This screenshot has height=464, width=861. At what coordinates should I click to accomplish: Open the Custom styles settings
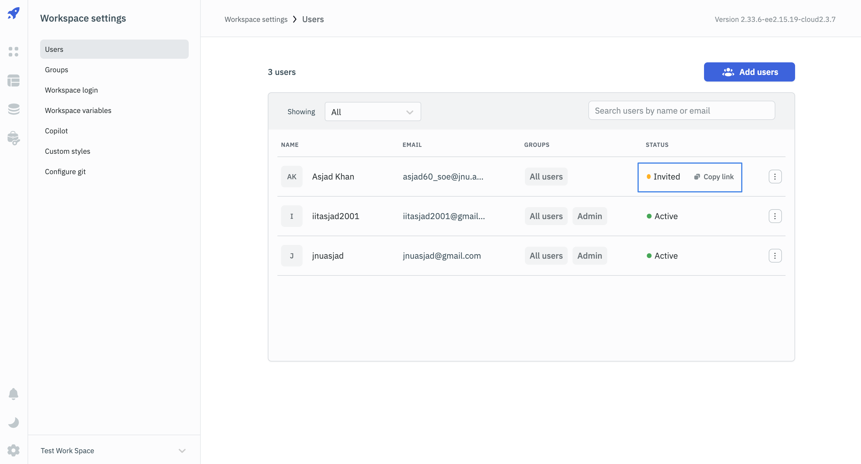tap(67, 151)
